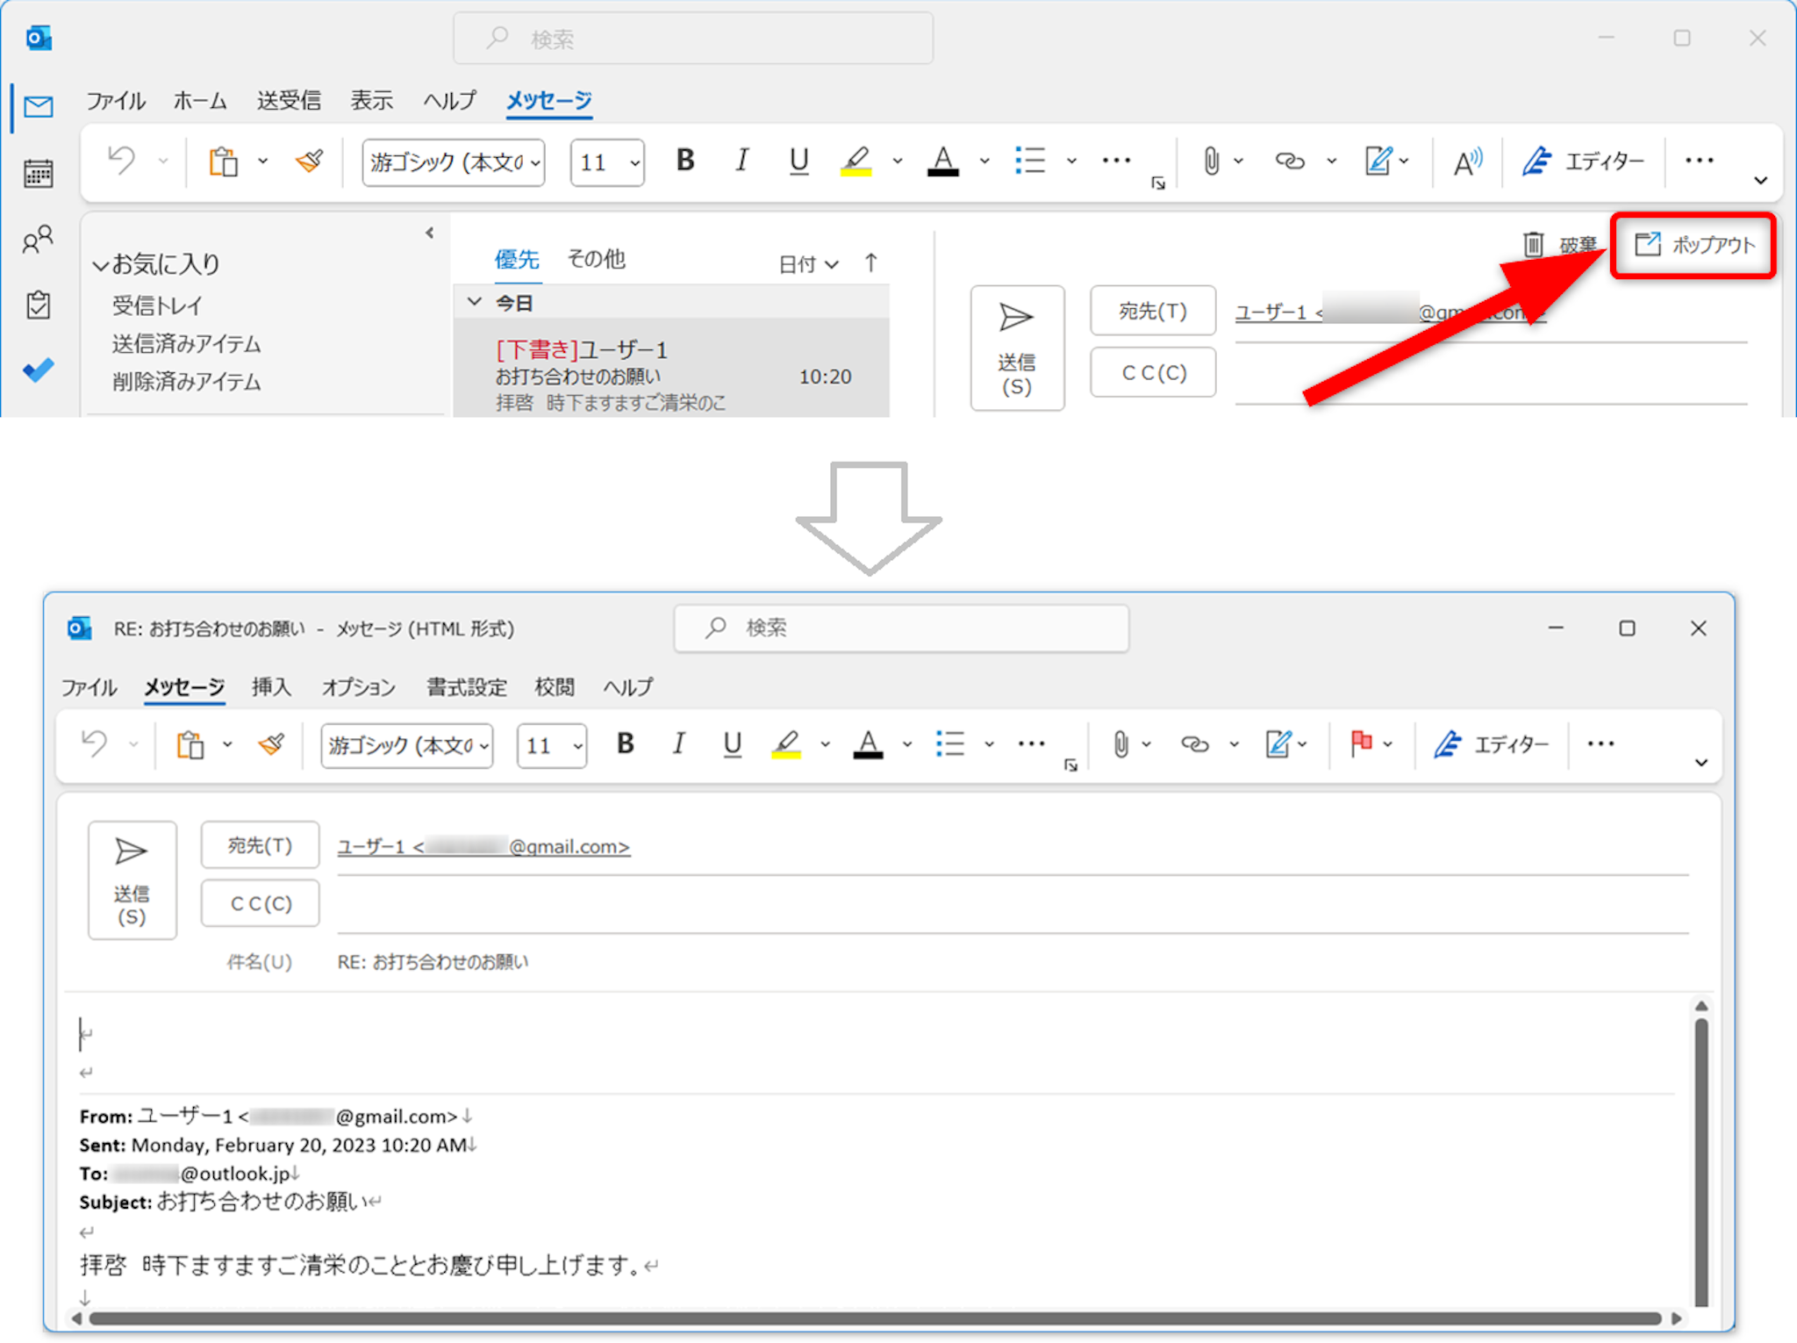Click Format Painter brush in top ribbon
This screenshot has height=1343, width=1797.
click(x=309, y=162)
